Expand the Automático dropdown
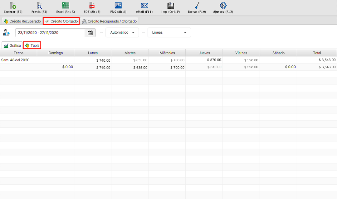 (122, 32)
